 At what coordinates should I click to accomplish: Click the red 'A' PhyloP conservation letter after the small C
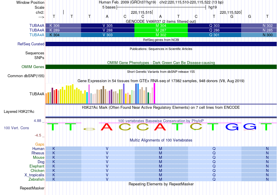106,127
